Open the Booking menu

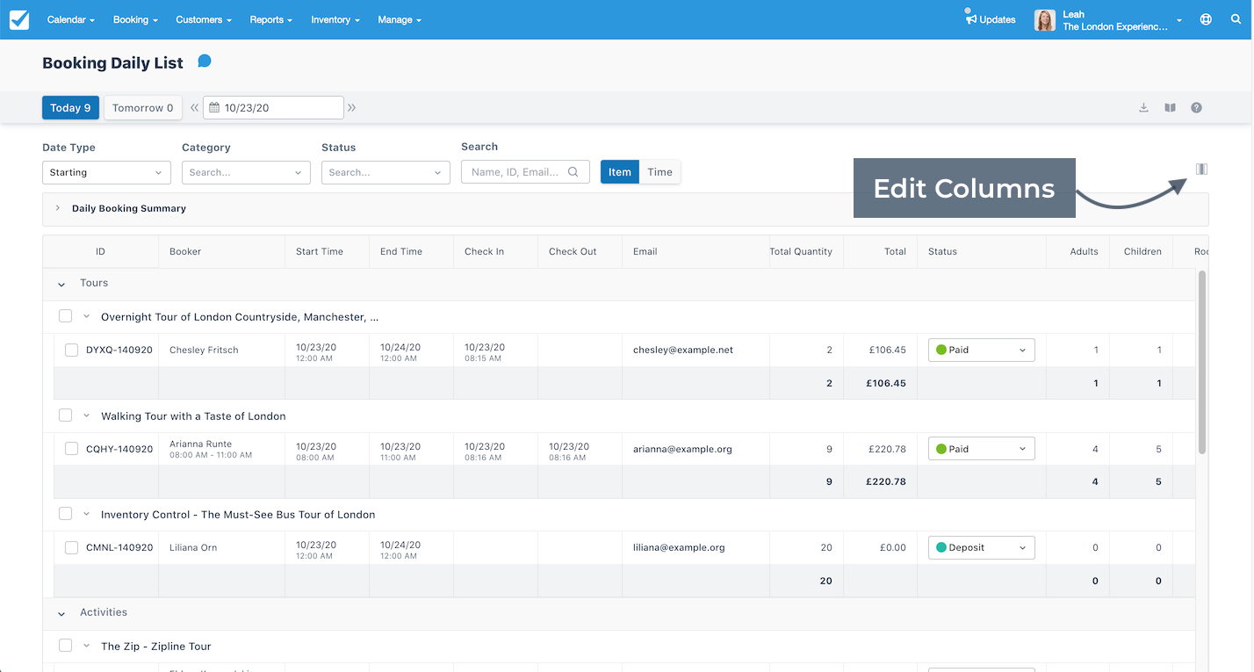135,19
